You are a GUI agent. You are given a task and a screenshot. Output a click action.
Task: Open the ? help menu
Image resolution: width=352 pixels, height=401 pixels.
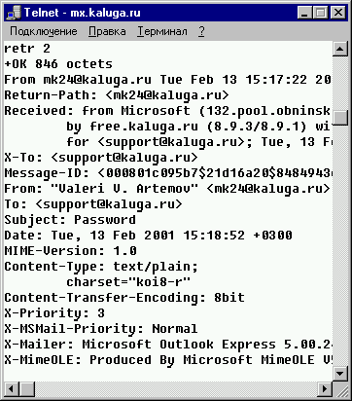tap(201, 31)
